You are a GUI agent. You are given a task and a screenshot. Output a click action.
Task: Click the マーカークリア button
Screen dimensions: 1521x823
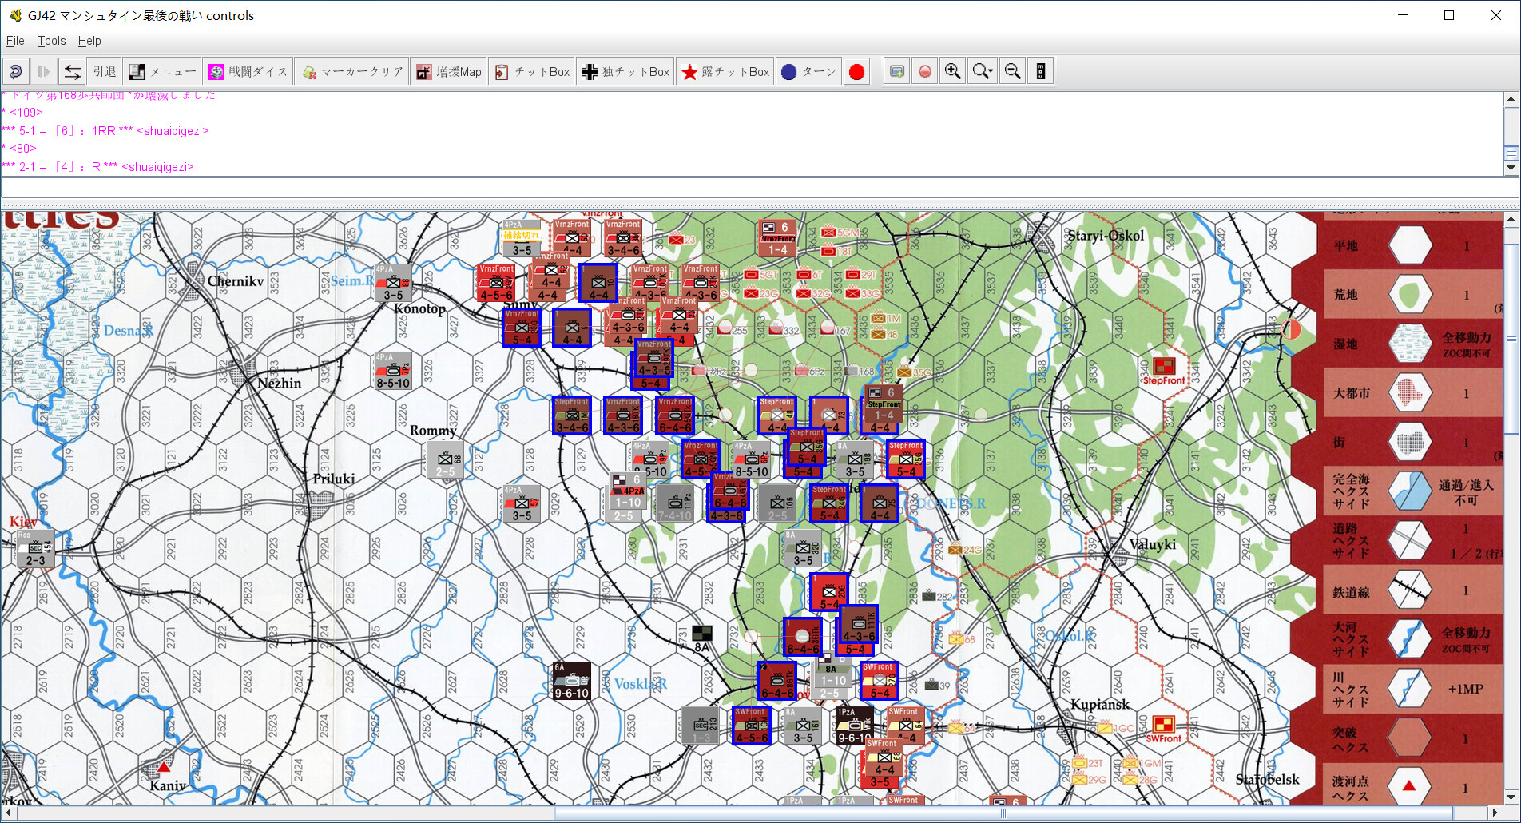tap(352, 72)
